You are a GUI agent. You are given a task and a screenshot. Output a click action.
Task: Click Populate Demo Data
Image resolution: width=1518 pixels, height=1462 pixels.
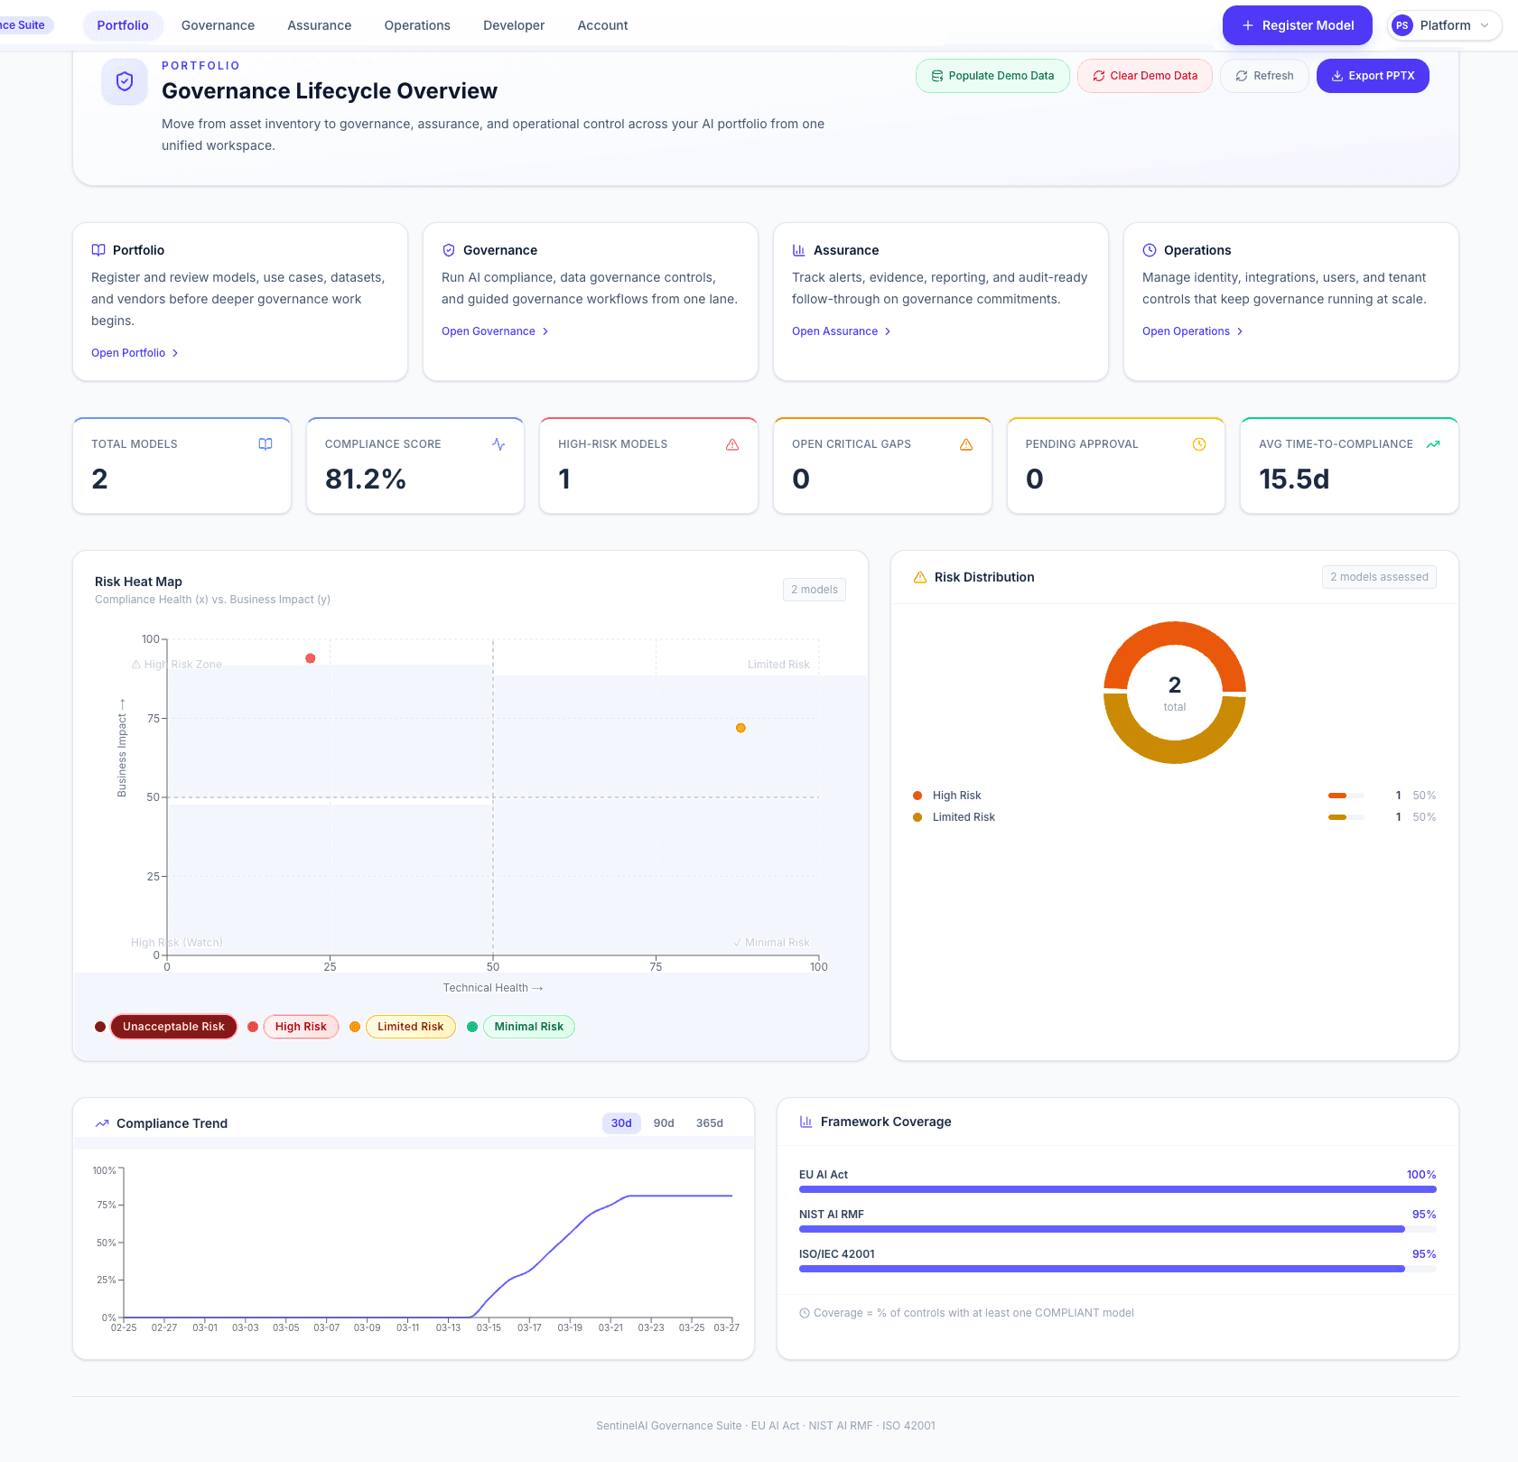(992, 76)
